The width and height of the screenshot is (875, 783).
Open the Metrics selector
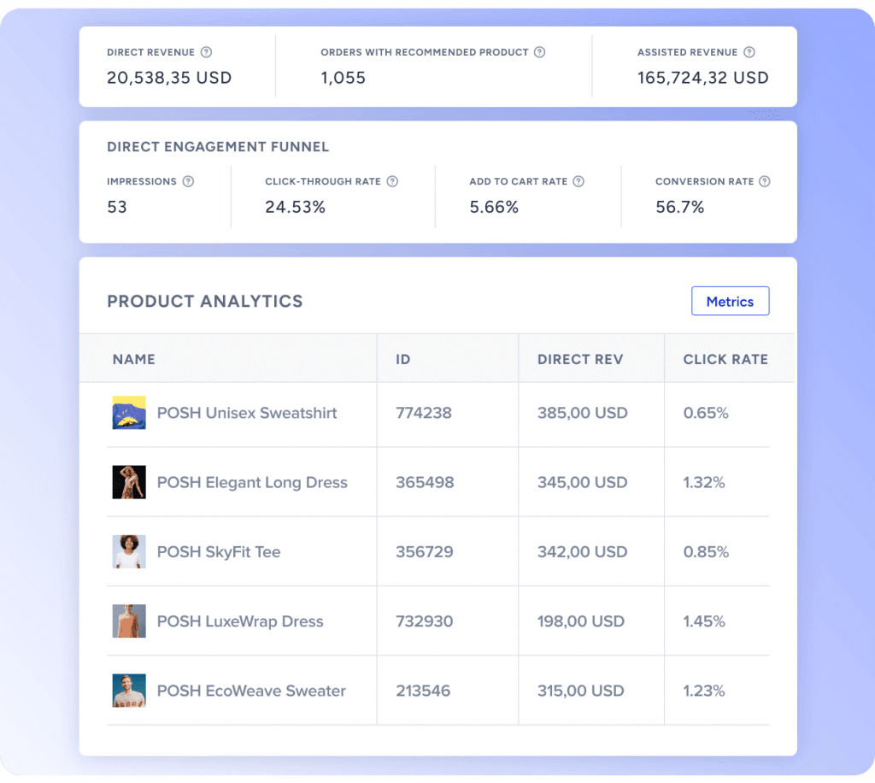pos(730,301)
